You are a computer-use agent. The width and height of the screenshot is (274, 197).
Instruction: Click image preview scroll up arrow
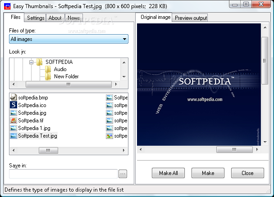point(265,27)
